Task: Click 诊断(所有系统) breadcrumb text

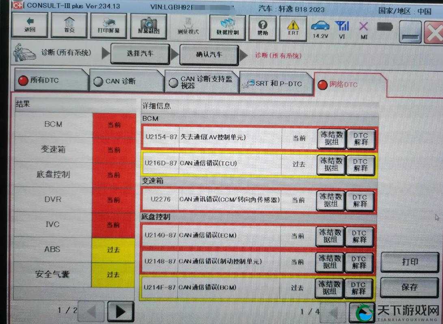Action: click(278, 55)
